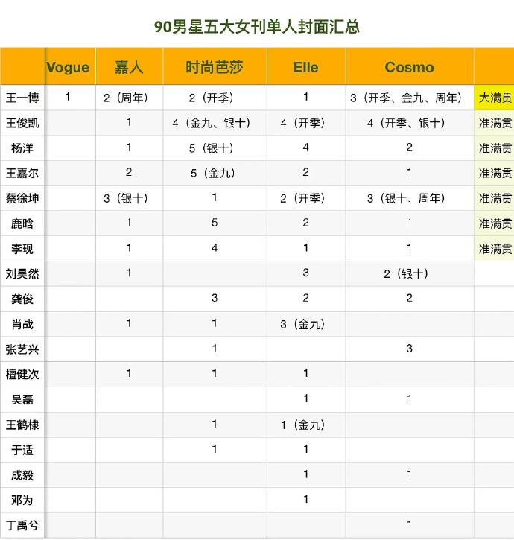Viewport: 514px width, 540px height.
Task: Select the Elle column header
Action: pyautogui.click(x=305, y=67)
